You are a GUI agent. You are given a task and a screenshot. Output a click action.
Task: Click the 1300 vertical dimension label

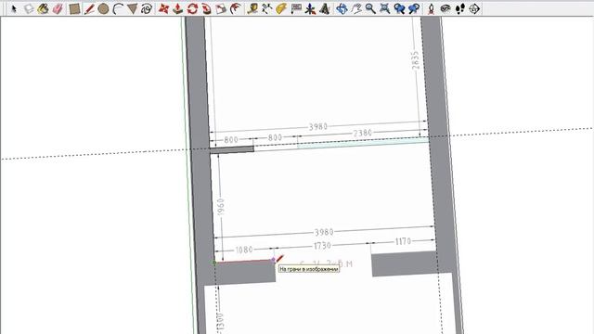pyautogui.click(x=221, y=323)
